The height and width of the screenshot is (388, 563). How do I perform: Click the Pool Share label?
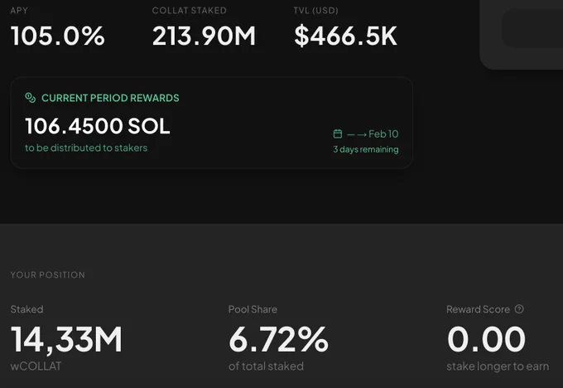coord(253,309)
